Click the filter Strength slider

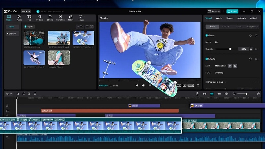tap(230, 49)
